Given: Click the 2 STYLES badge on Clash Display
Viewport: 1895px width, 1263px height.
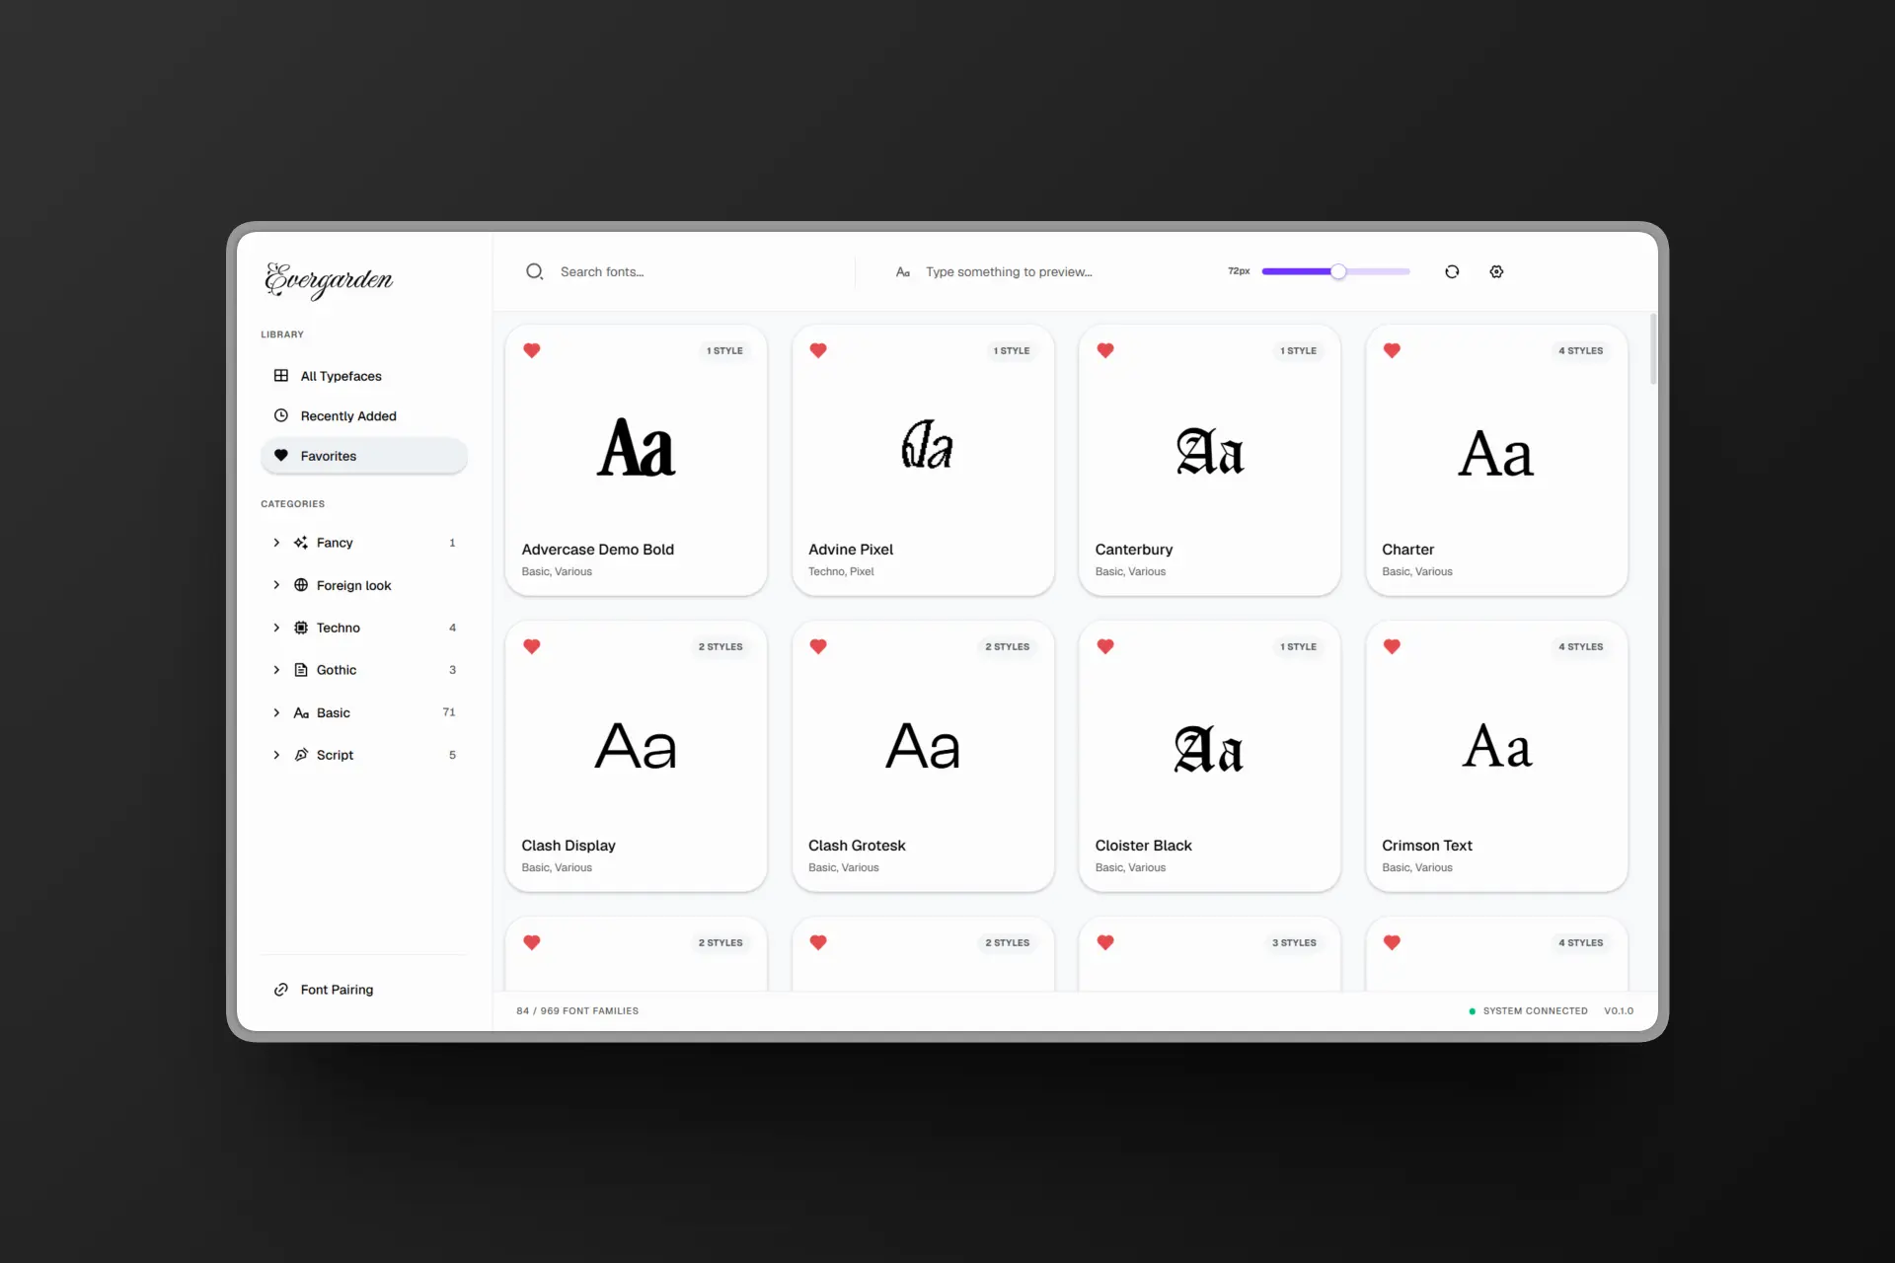Looking at the screenshot, I should tap(720, 646).
